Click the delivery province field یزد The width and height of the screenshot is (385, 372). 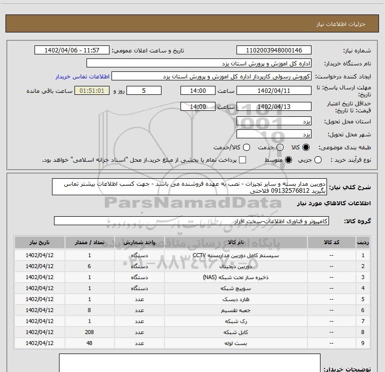(274, 121)
